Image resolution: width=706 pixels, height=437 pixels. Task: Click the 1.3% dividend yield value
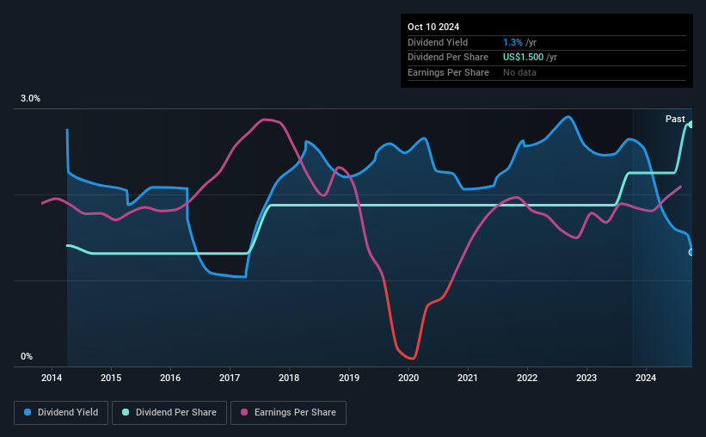click(513, 42)
